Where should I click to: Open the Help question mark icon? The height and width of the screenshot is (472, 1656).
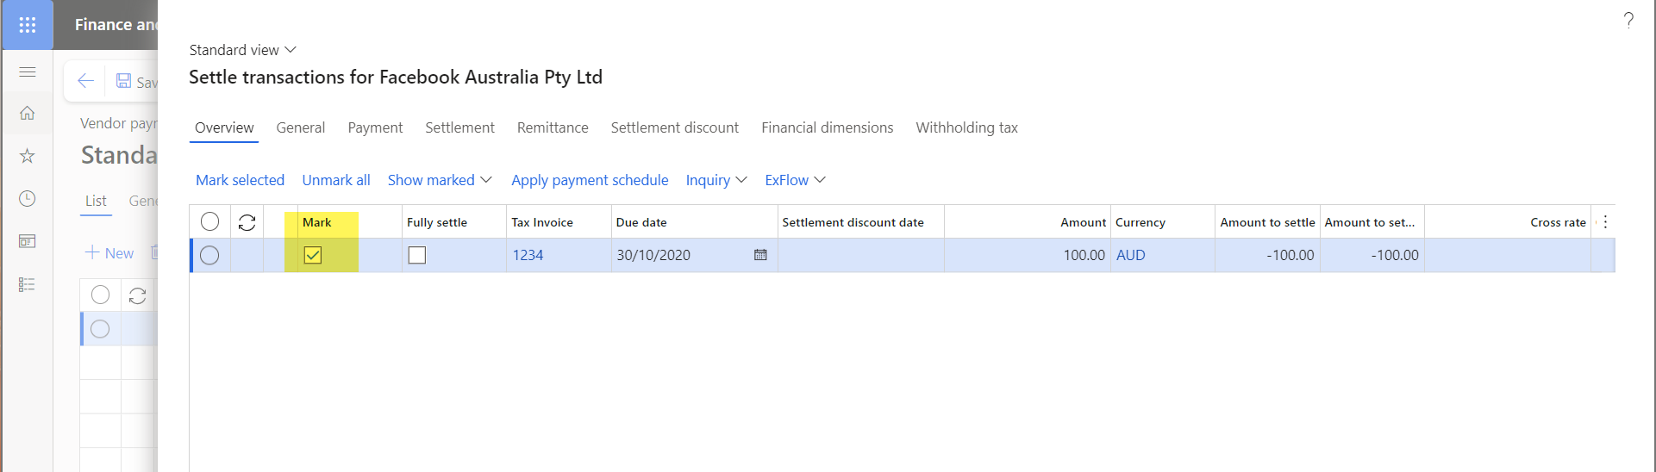[x=1628, y=20]
